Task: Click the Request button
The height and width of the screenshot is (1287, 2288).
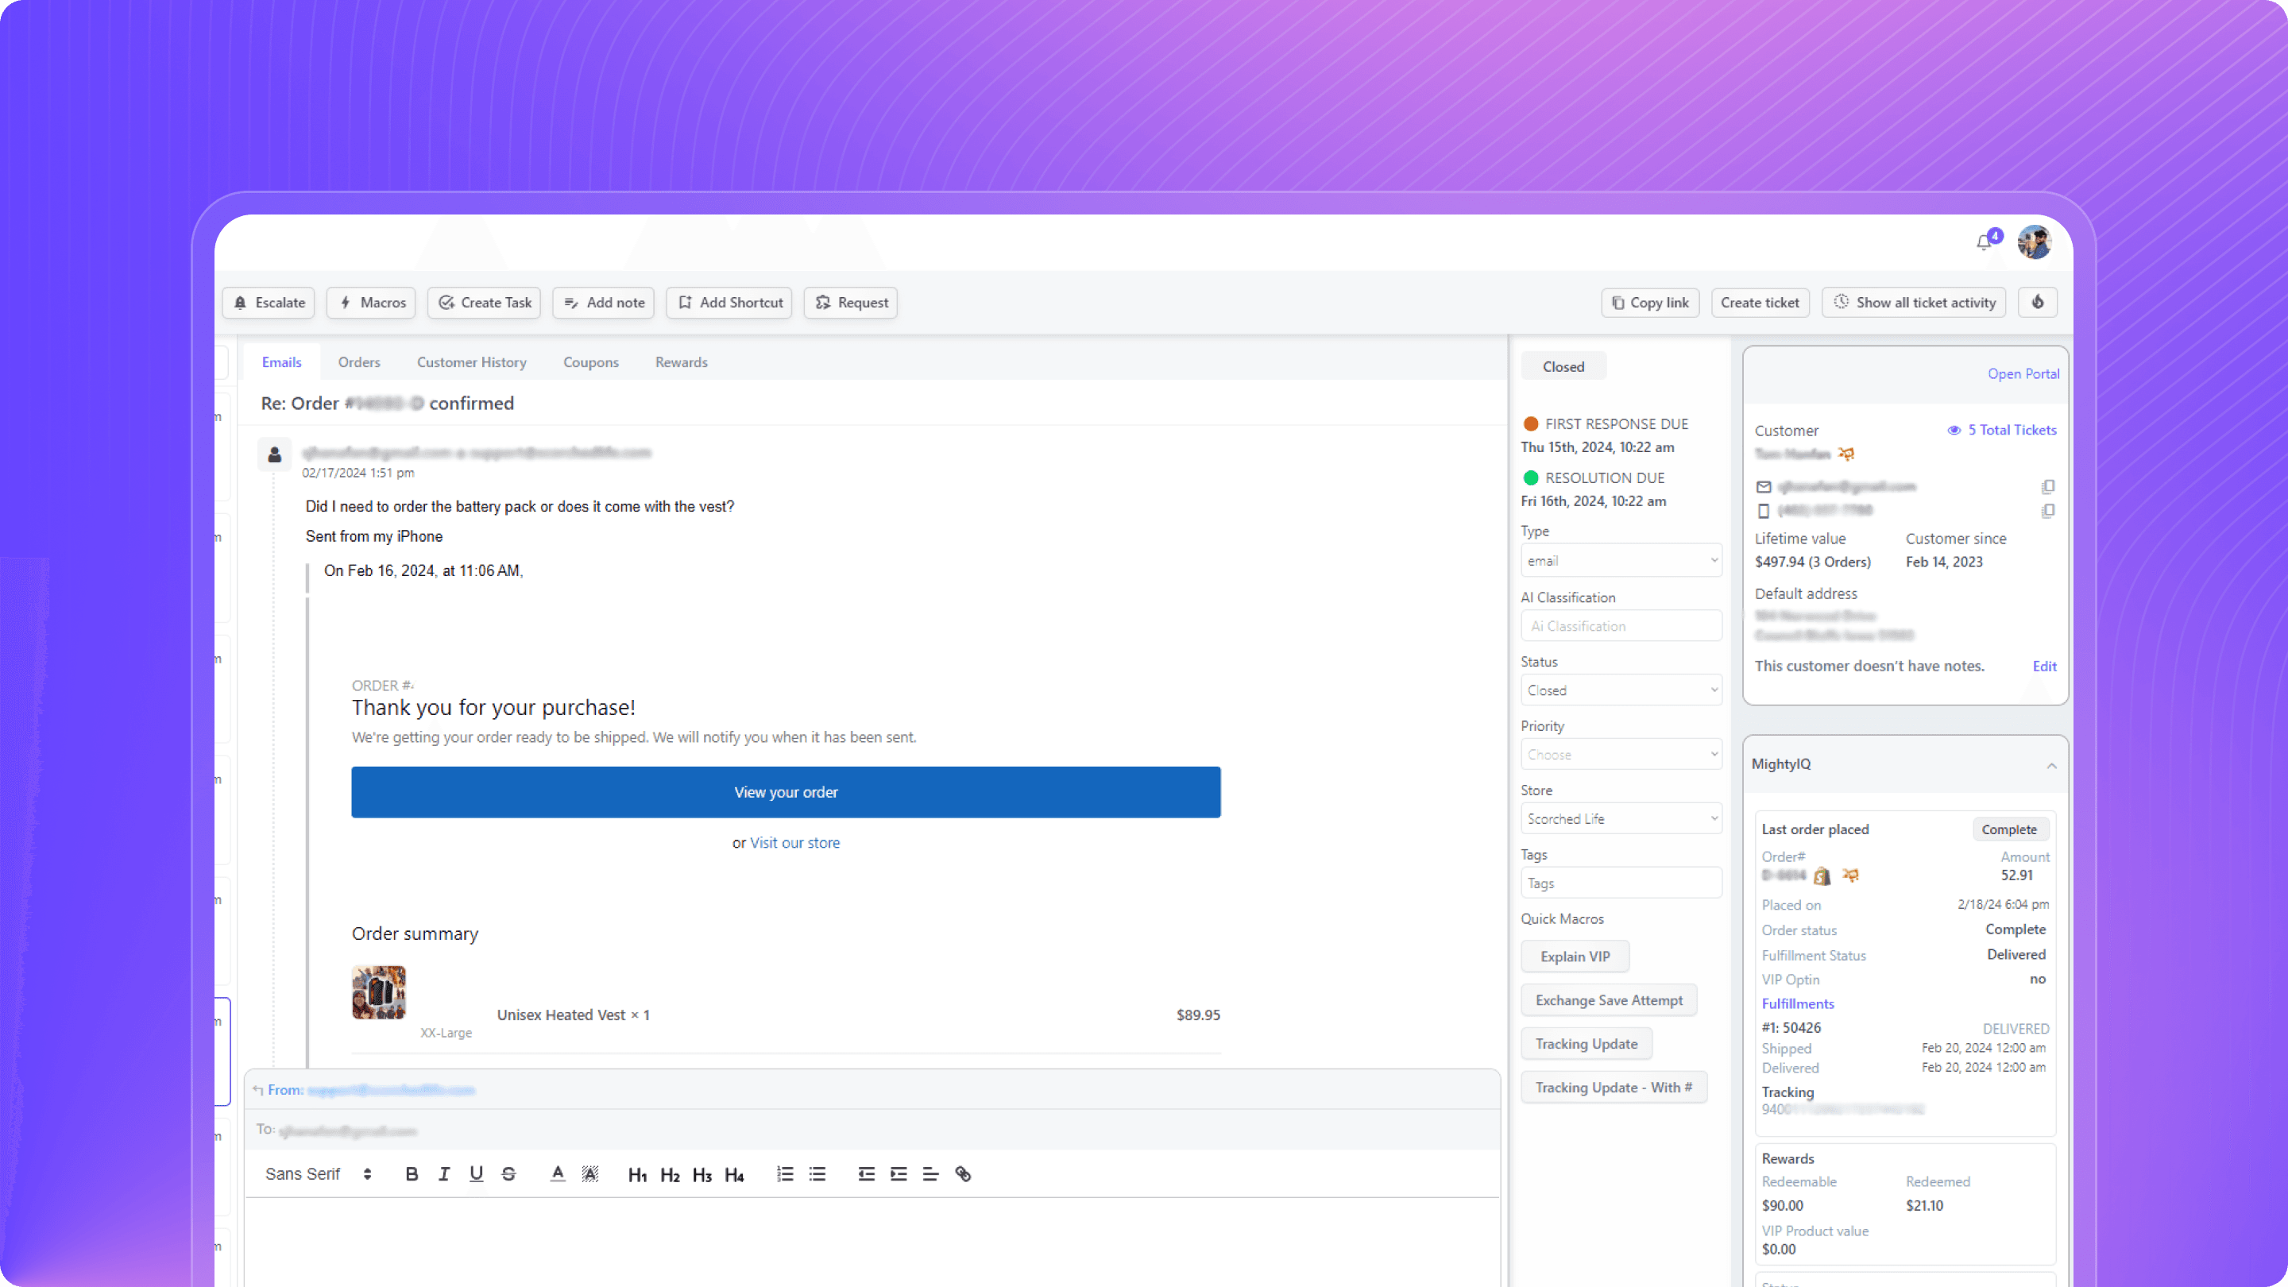Action: 851,302
